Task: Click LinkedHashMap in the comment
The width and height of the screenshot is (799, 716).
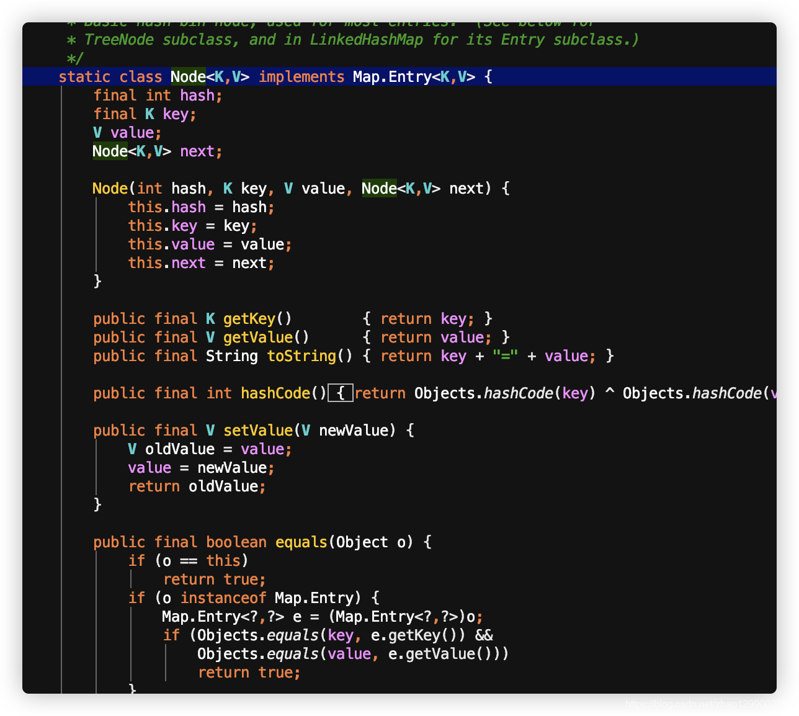Action: click(x=366, y=39)
